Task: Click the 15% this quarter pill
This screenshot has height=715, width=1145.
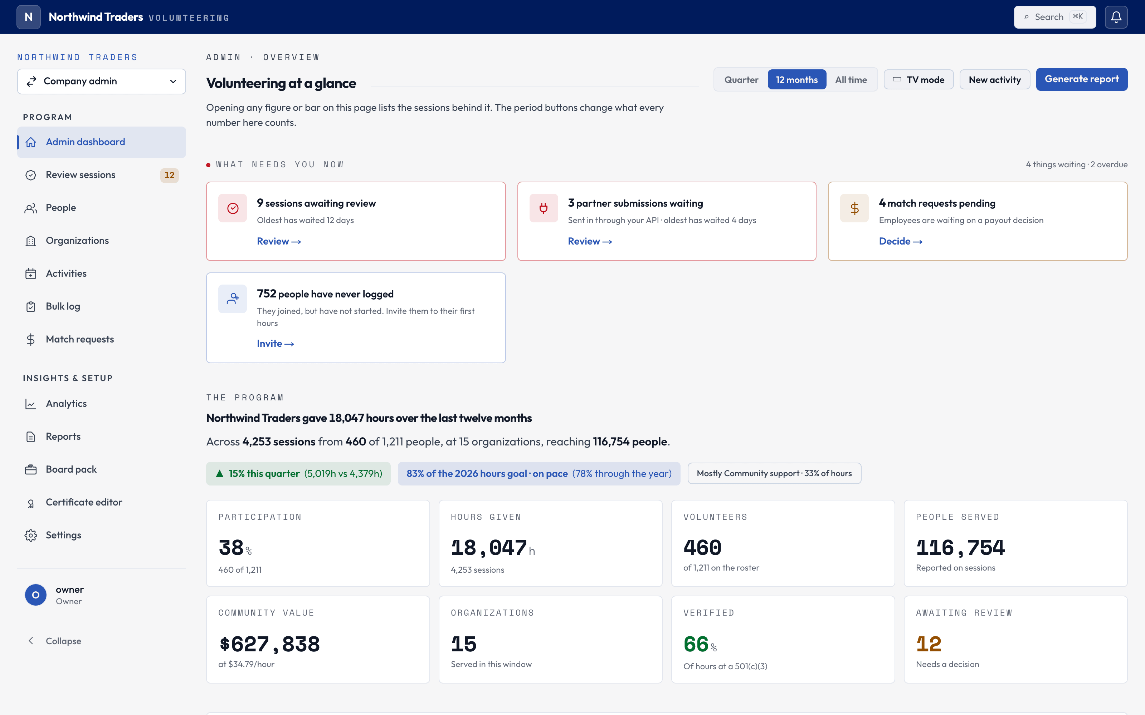Action: point(298,473)
